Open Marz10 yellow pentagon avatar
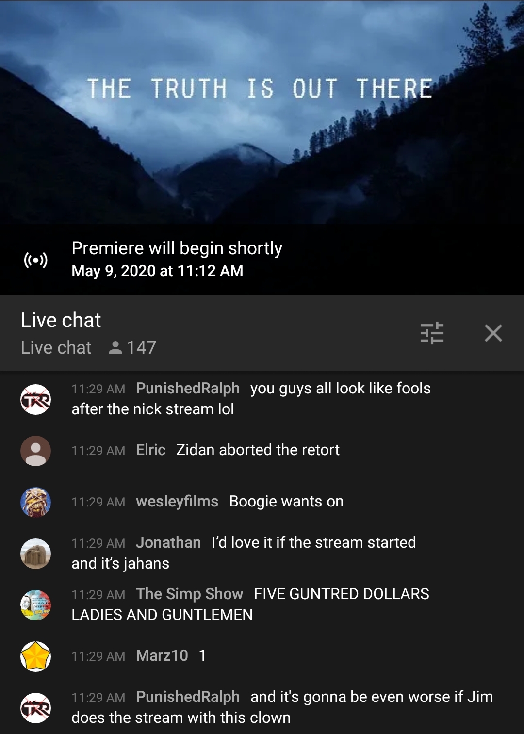The width and height of the screenshot is (524, 734). click(x=35, y=656)
